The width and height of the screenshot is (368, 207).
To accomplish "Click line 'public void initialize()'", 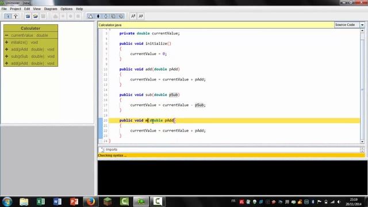I will [145, 44].
